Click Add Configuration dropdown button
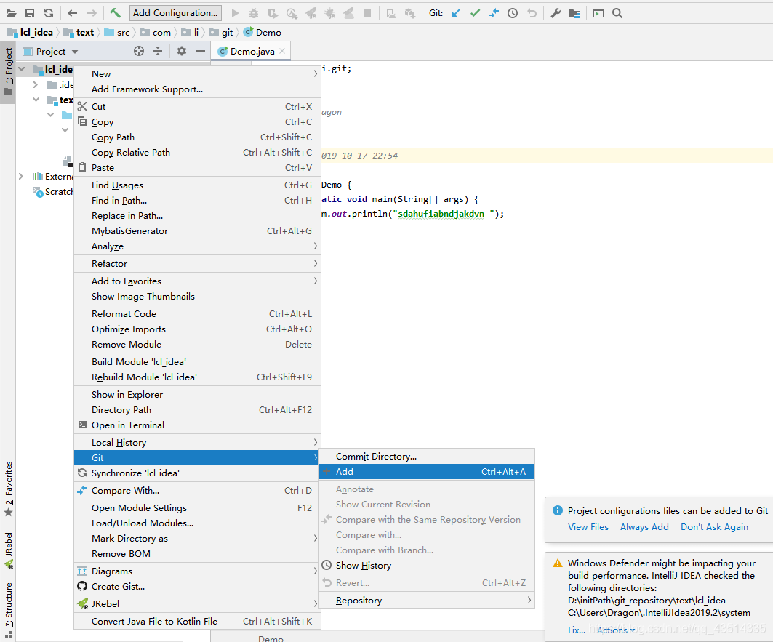773x642 pixels. pyautogui.click(x=175, y=13)
